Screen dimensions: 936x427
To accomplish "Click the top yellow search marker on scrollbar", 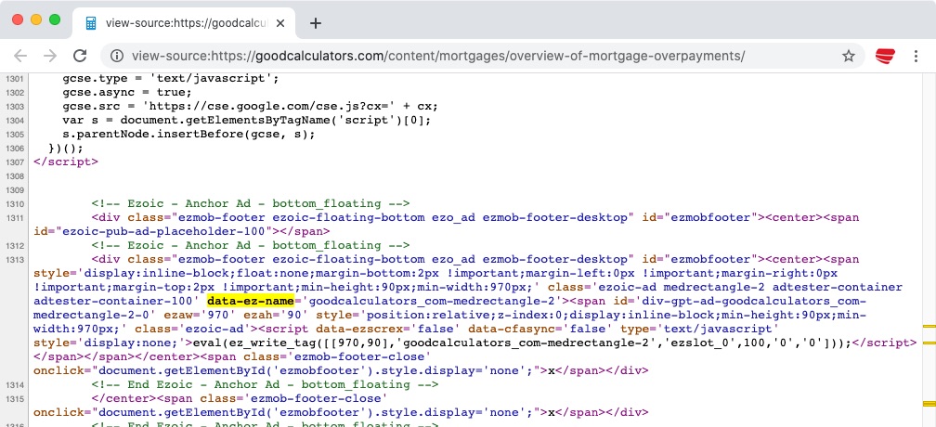I will tap(929, 327).
